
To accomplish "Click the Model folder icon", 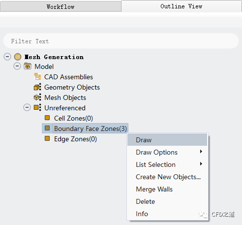I will (x=28, y=66).
